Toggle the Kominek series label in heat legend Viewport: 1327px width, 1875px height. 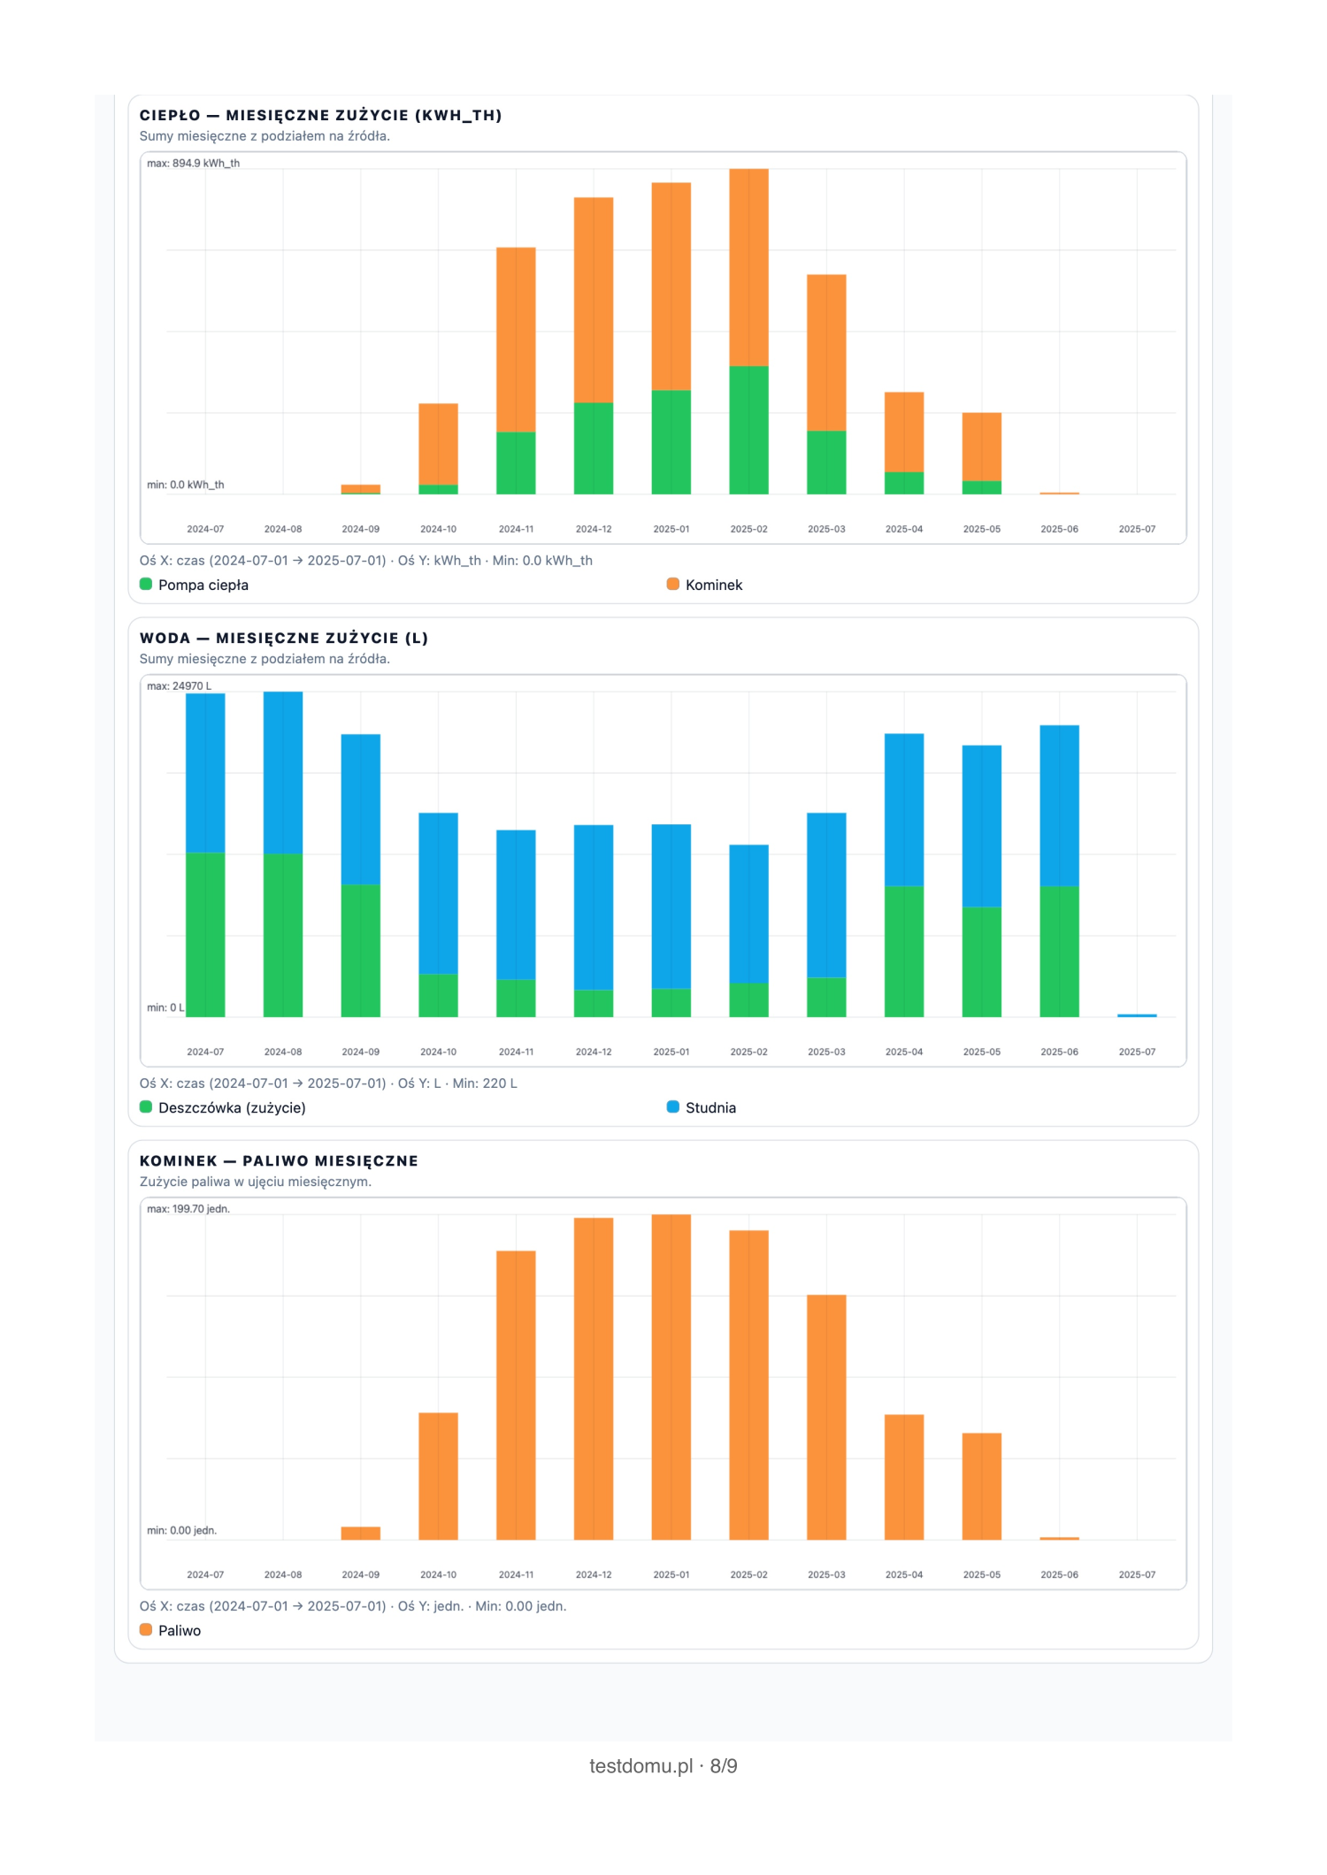[713, 585]
